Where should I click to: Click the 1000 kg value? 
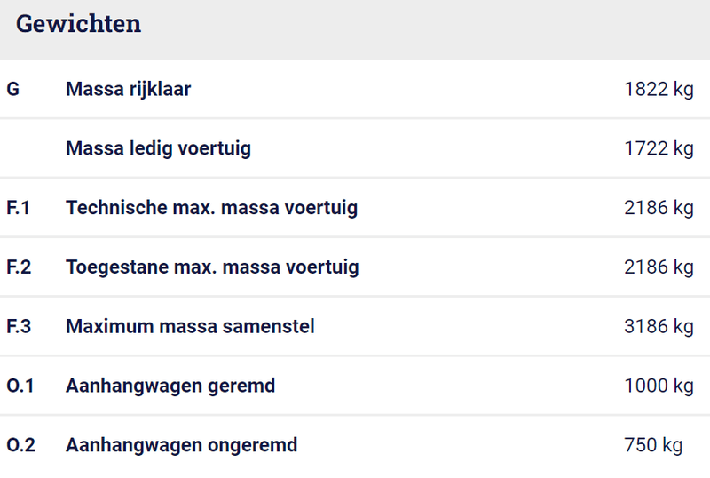click(x=659, y=386)
